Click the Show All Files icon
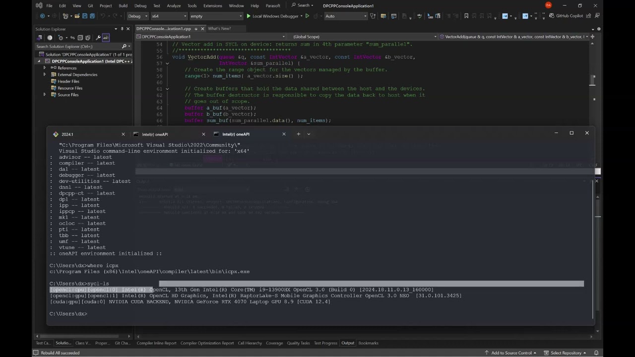 point(88,38)
